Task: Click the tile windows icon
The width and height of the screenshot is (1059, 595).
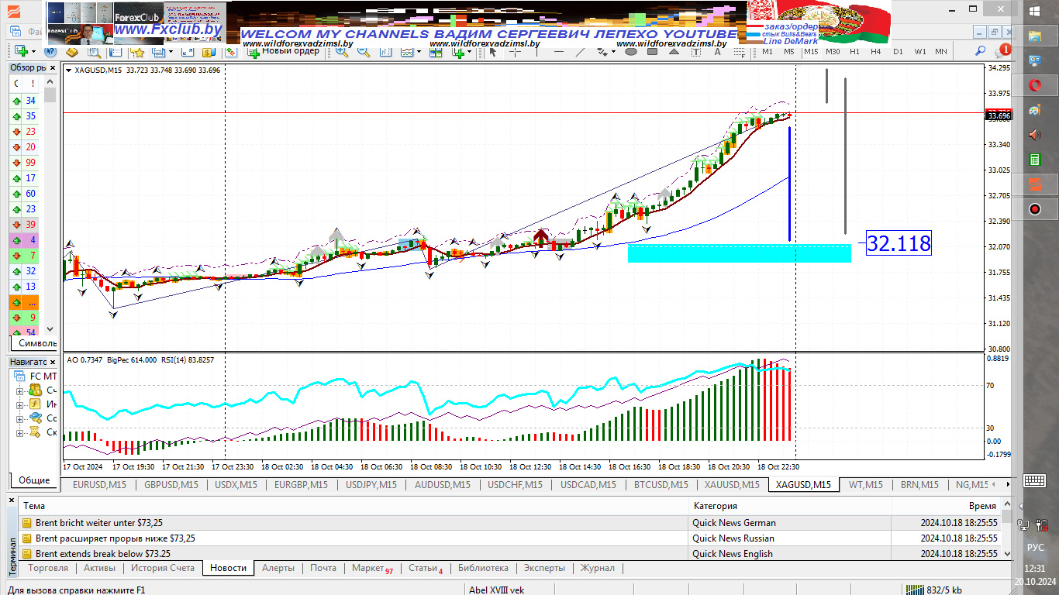Action: click(x=436, y=52)
